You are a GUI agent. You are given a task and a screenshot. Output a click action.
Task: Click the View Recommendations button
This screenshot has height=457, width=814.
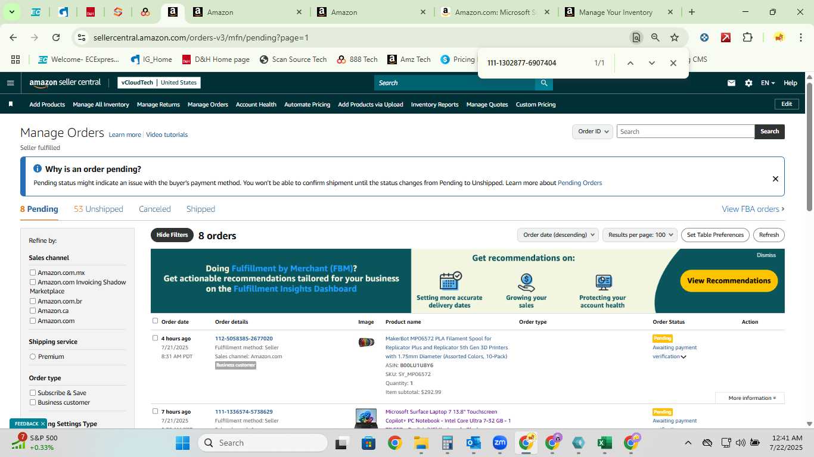(729, 281)
